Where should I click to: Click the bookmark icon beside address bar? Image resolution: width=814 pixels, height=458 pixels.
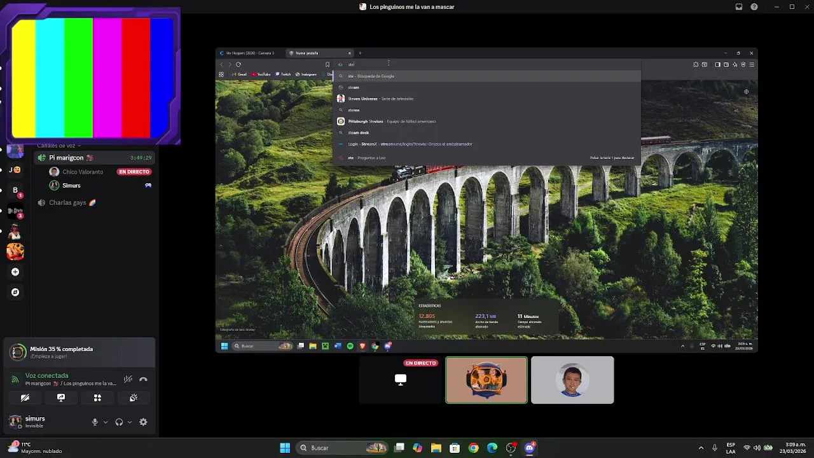[x=328, y=64]
